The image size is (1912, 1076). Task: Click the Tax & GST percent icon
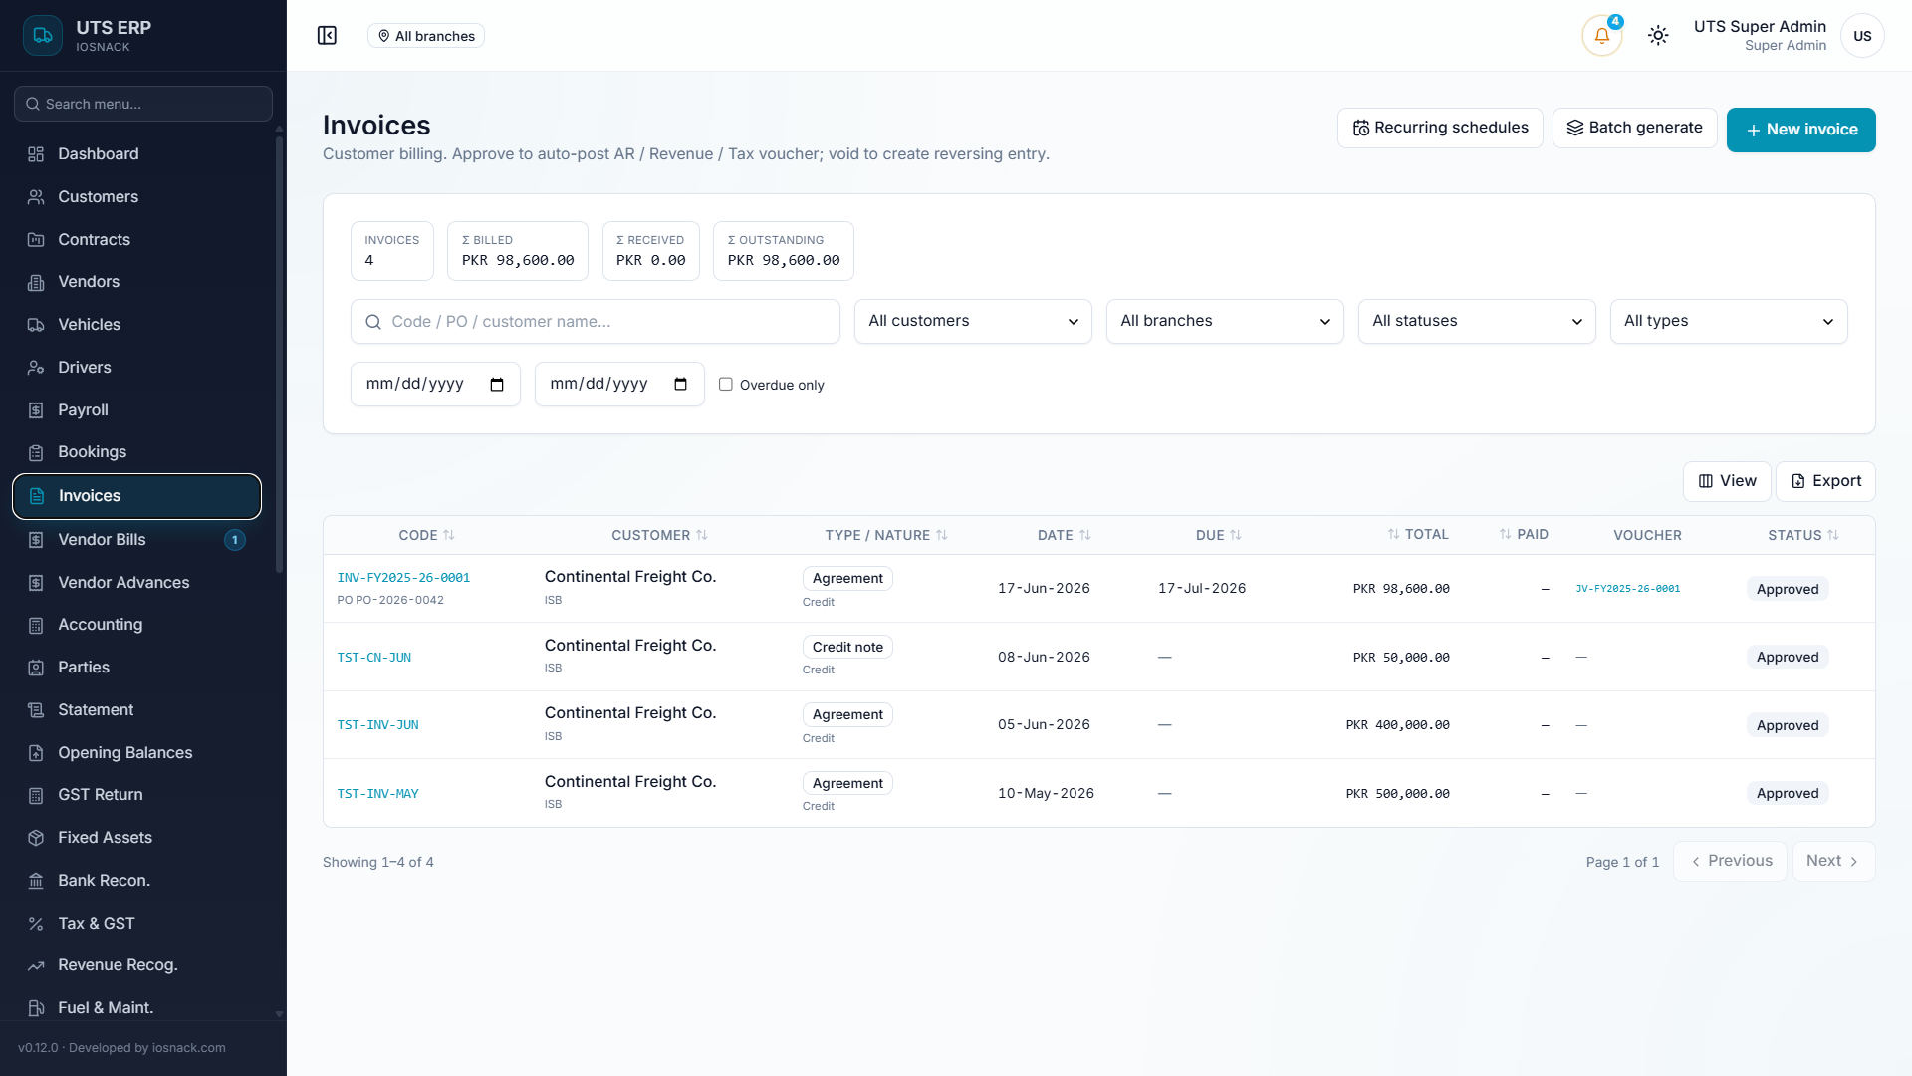[36, 924]
